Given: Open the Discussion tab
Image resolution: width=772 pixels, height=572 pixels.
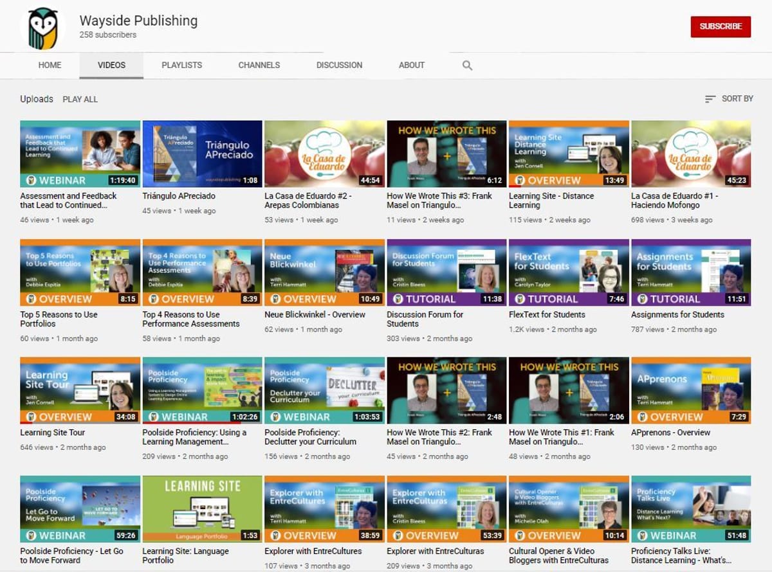Looking at the screenshot, I should [x=339, y=65].
